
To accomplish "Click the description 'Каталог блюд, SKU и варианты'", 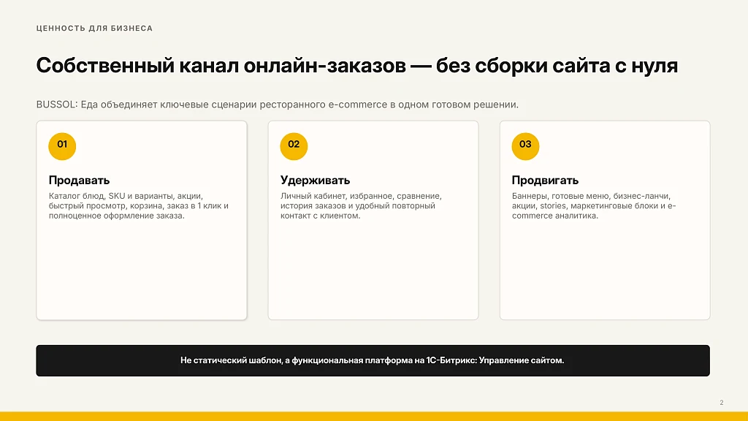I will click(139, 205).
